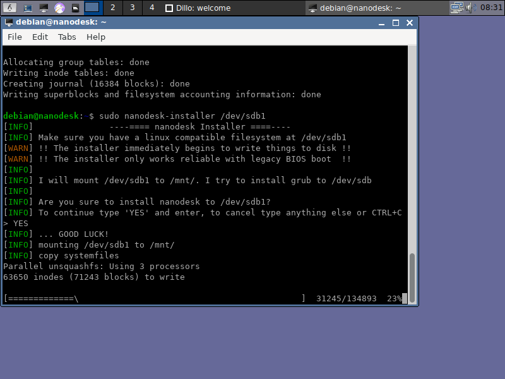Click 'Creating journal (16384 blocks): done'
505x379 pixels.
pyautogui.click(x=97, y=84)
